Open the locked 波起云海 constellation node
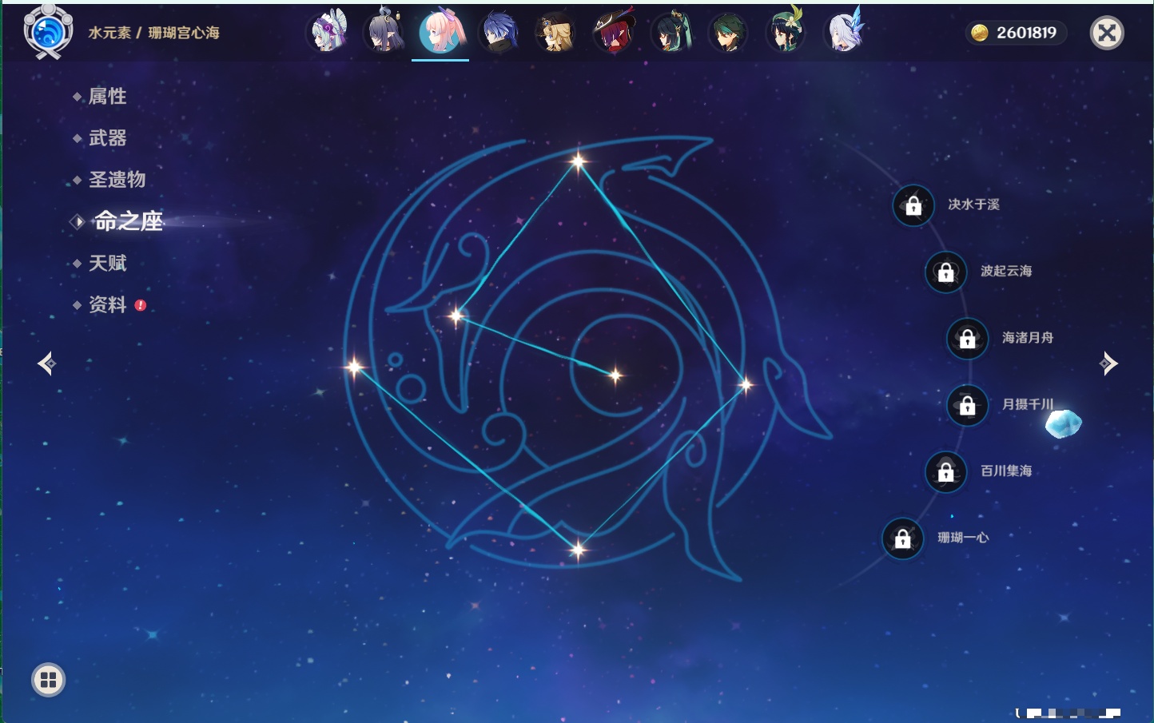 coord(946,272)
